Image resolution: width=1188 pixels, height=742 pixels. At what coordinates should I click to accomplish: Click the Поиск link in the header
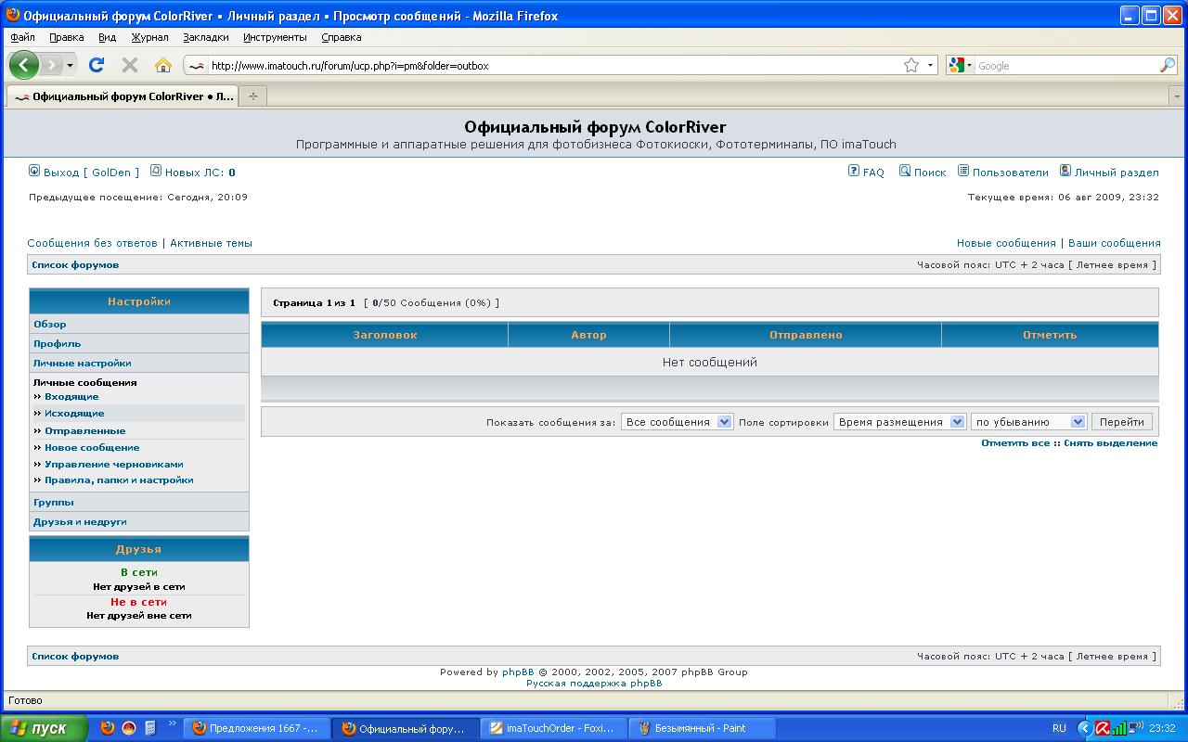point(930,173)
